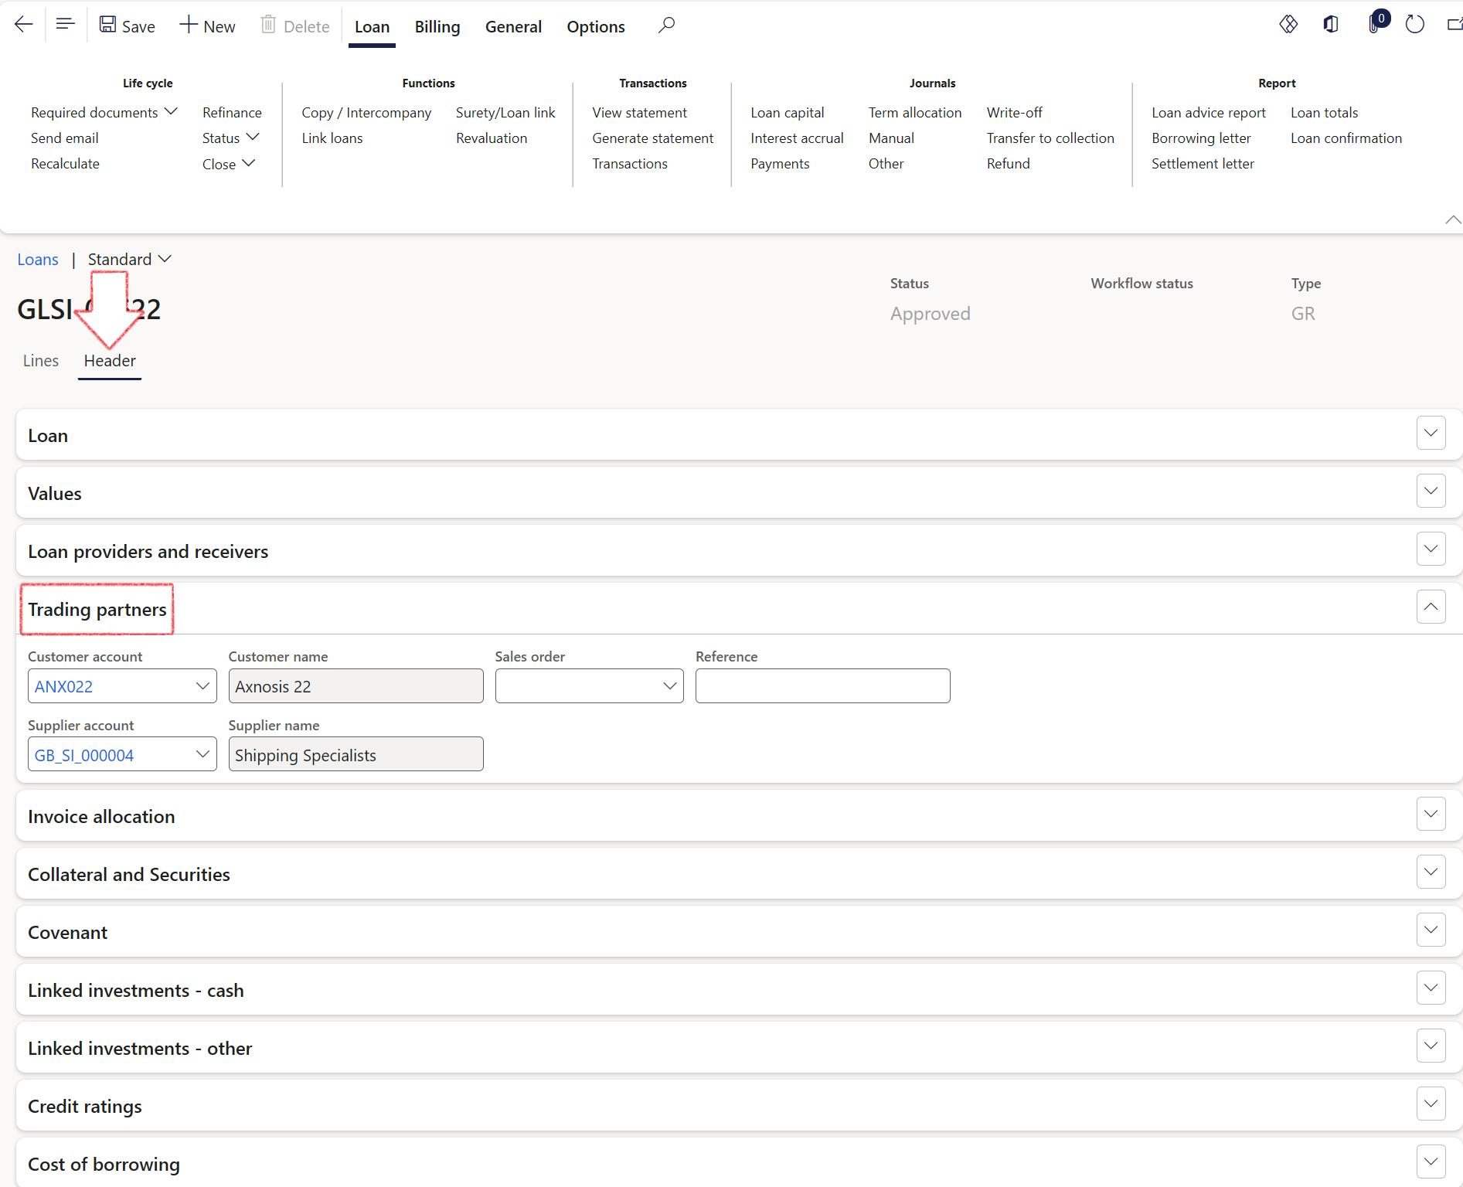Open Surety/Loan link function

[x=505, y=113]
